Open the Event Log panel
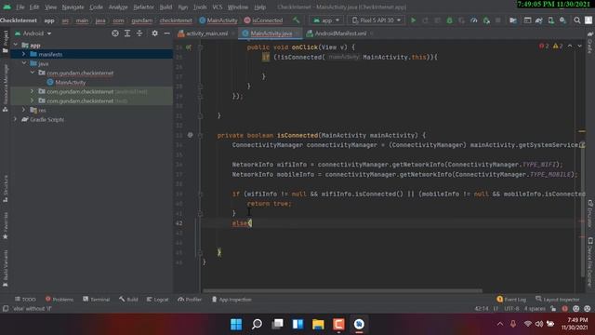595x335 pixels. pos(511,300)
